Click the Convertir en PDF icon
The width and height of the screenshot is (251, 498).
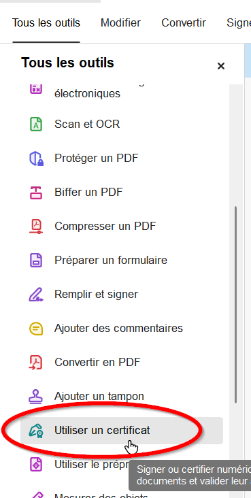point(36,362)
